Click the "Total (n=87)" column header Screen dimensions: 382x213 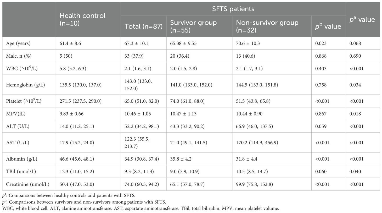[x=143, y=26]
